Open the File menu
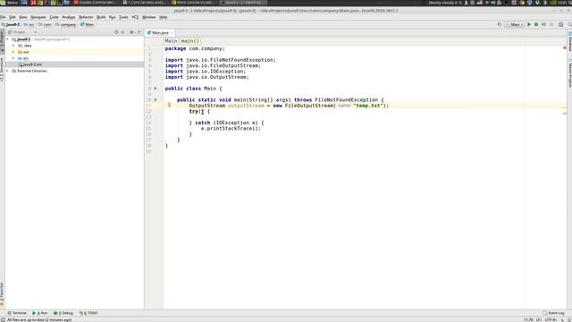Image resolution: width=572 pixels, height=322 pixels. coord(3,17)
